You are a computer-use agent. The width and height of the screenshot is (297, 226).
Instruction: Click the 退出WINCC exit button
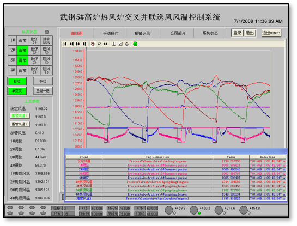click(271, 33)
